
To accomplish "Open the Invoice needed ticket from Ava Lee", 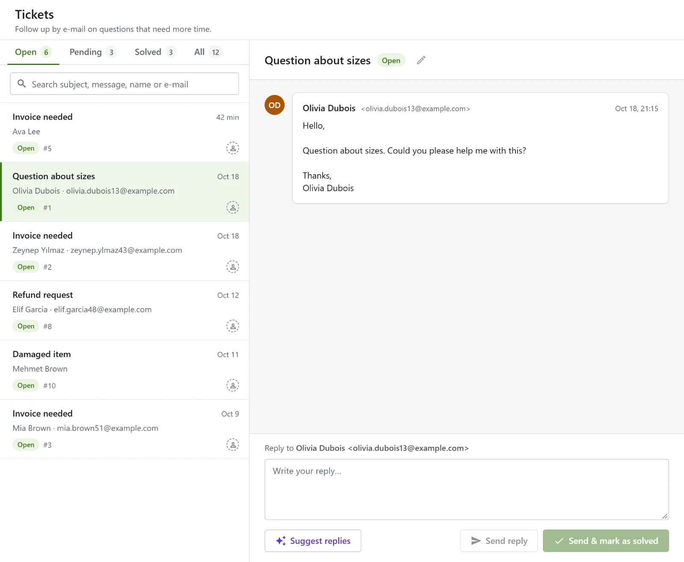I will click(x=124, y=133).
